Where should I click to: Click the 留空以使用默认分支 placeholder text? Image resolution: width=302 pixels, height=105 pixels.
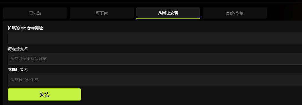28,59
